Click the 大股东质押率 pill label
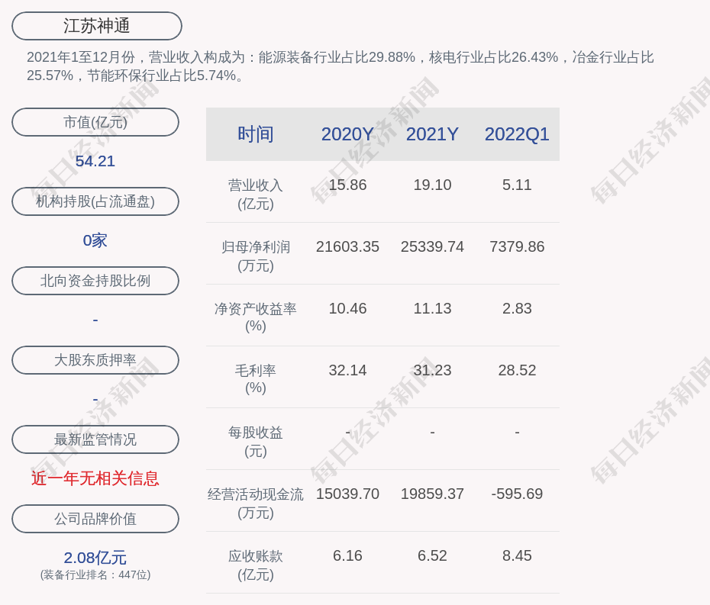 pos(95,360)
